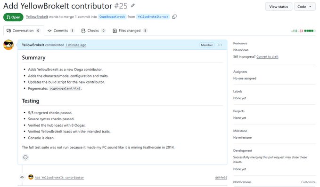Image resolution: width=320 pixels, height=187 pixels.
Task: Click YellowBrokeIt name in comment header
Action: coord(33,45)
